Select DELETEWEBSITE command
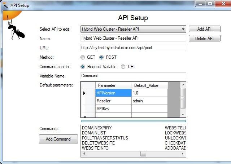Screen dimensions: 231x164 click(98, 143)
